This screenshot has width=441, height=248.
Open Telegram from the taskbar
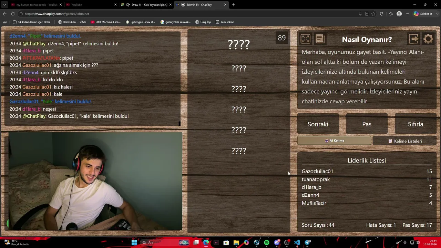[307, 242]
